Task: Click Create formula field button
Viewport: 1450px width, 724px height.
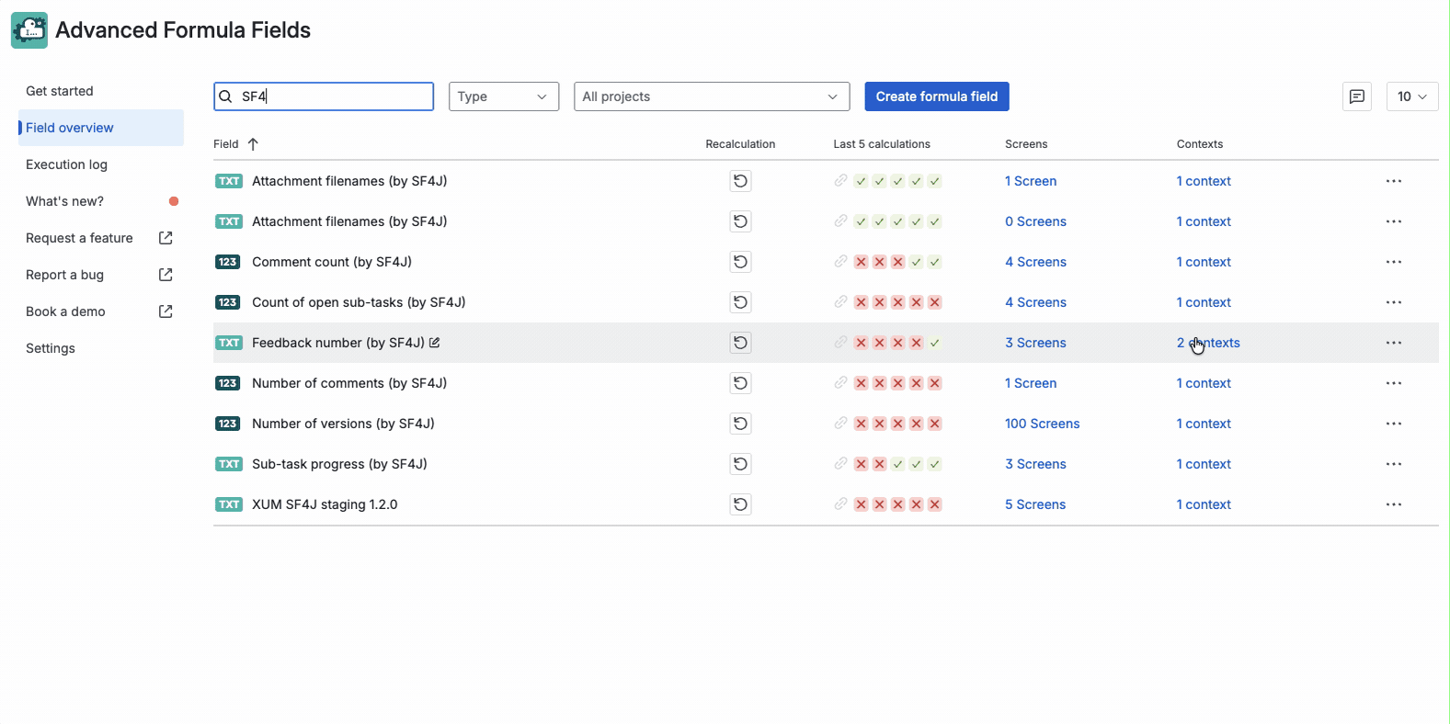Action: (x=936, y=96)
